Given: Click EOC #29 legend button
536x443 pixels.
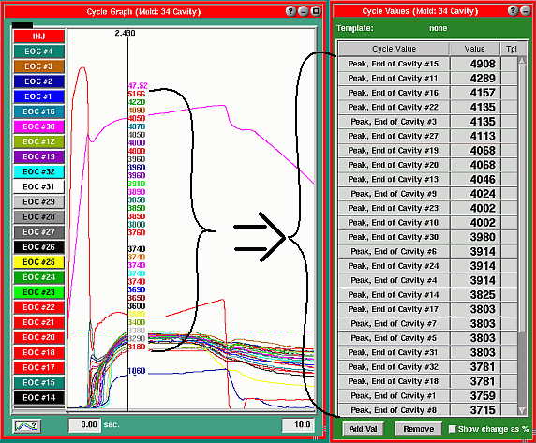Looking at the screenshot, I should coord(39,201).
